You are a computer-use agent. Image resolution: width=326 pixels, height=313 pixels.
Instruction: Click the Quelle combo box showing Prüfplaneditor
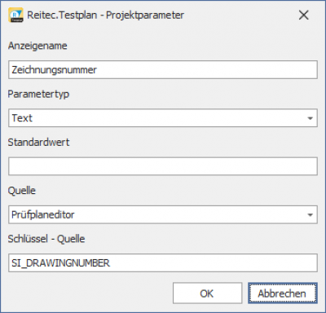163,214
